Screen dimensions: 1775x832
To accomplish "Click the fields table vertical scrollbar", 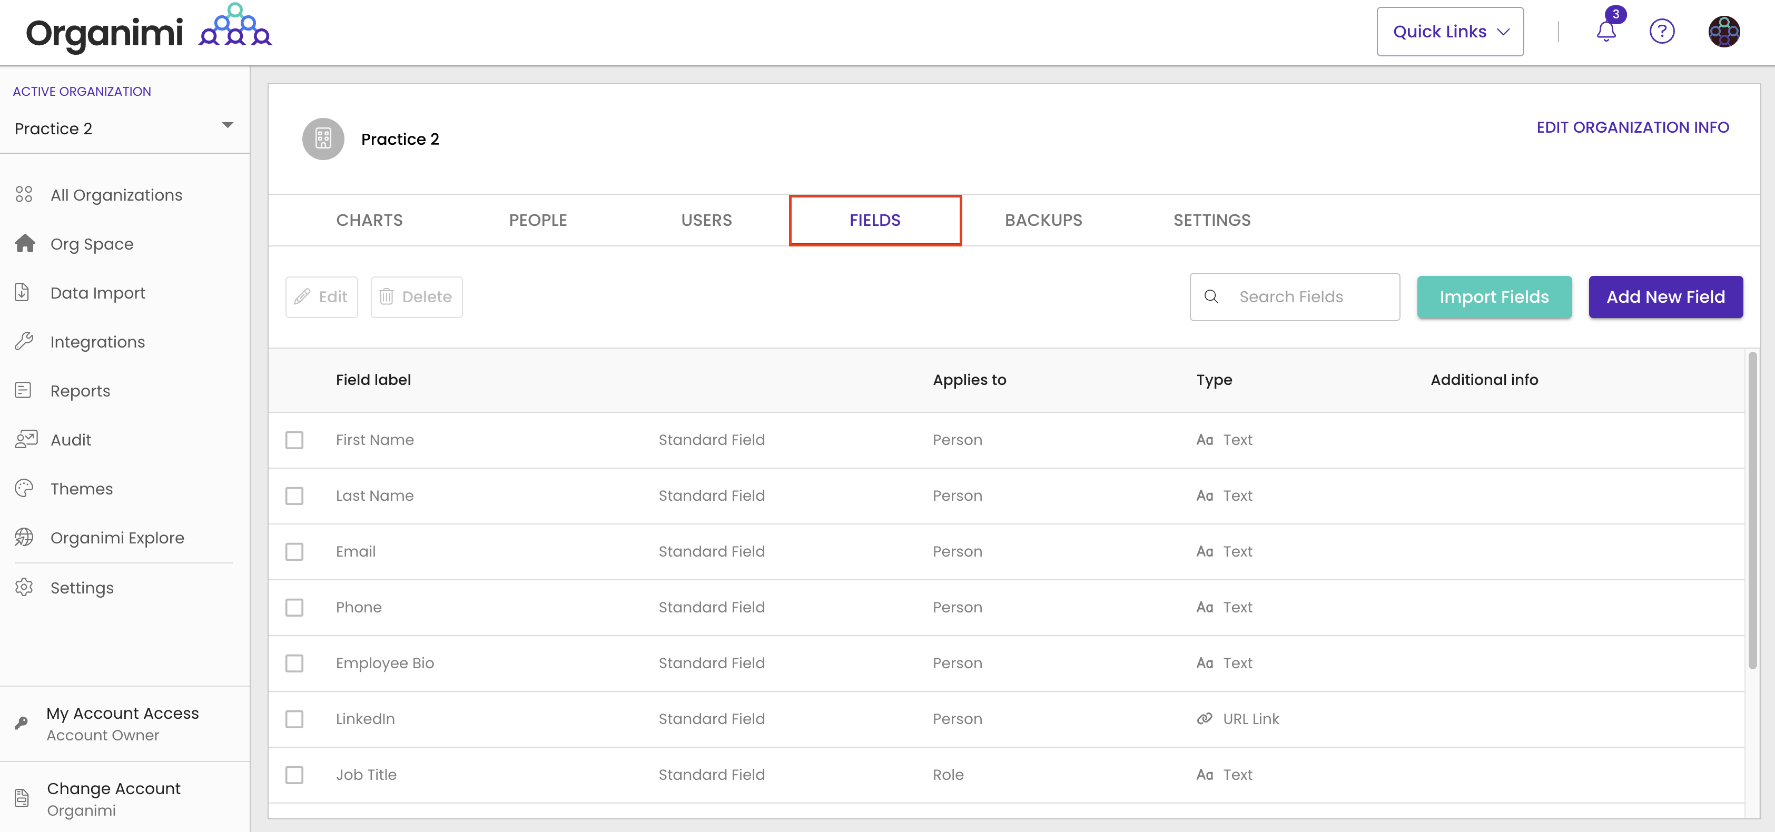I will click(x=1752, y=510).
